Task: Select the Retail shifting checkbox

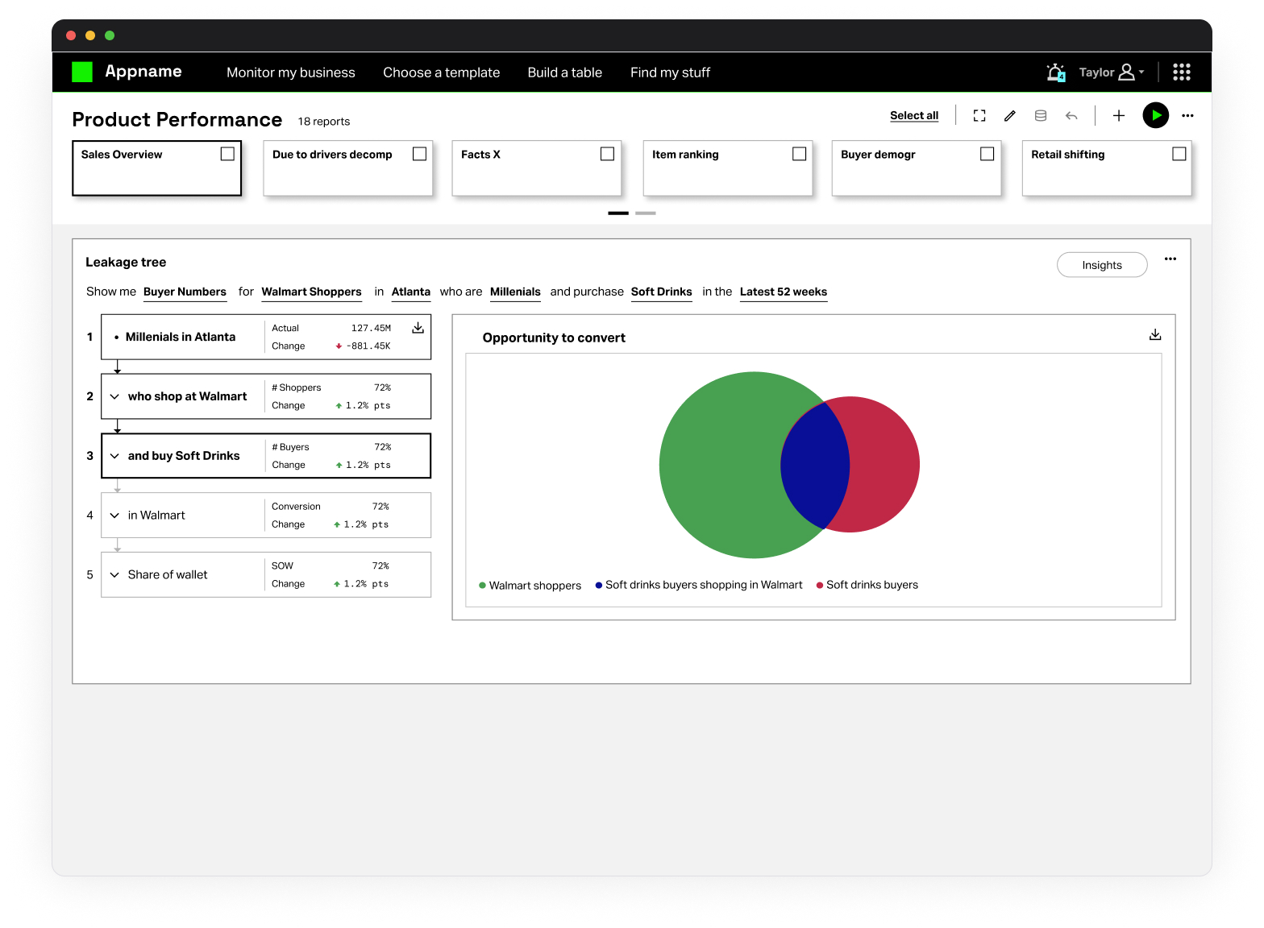Action: 1179,154
